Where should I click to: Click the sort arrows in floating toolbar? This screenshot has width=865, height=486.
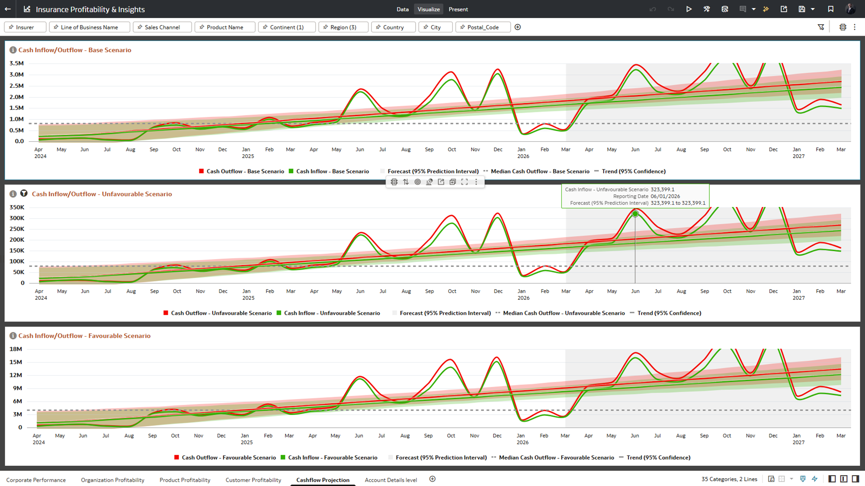pos(406,182)
